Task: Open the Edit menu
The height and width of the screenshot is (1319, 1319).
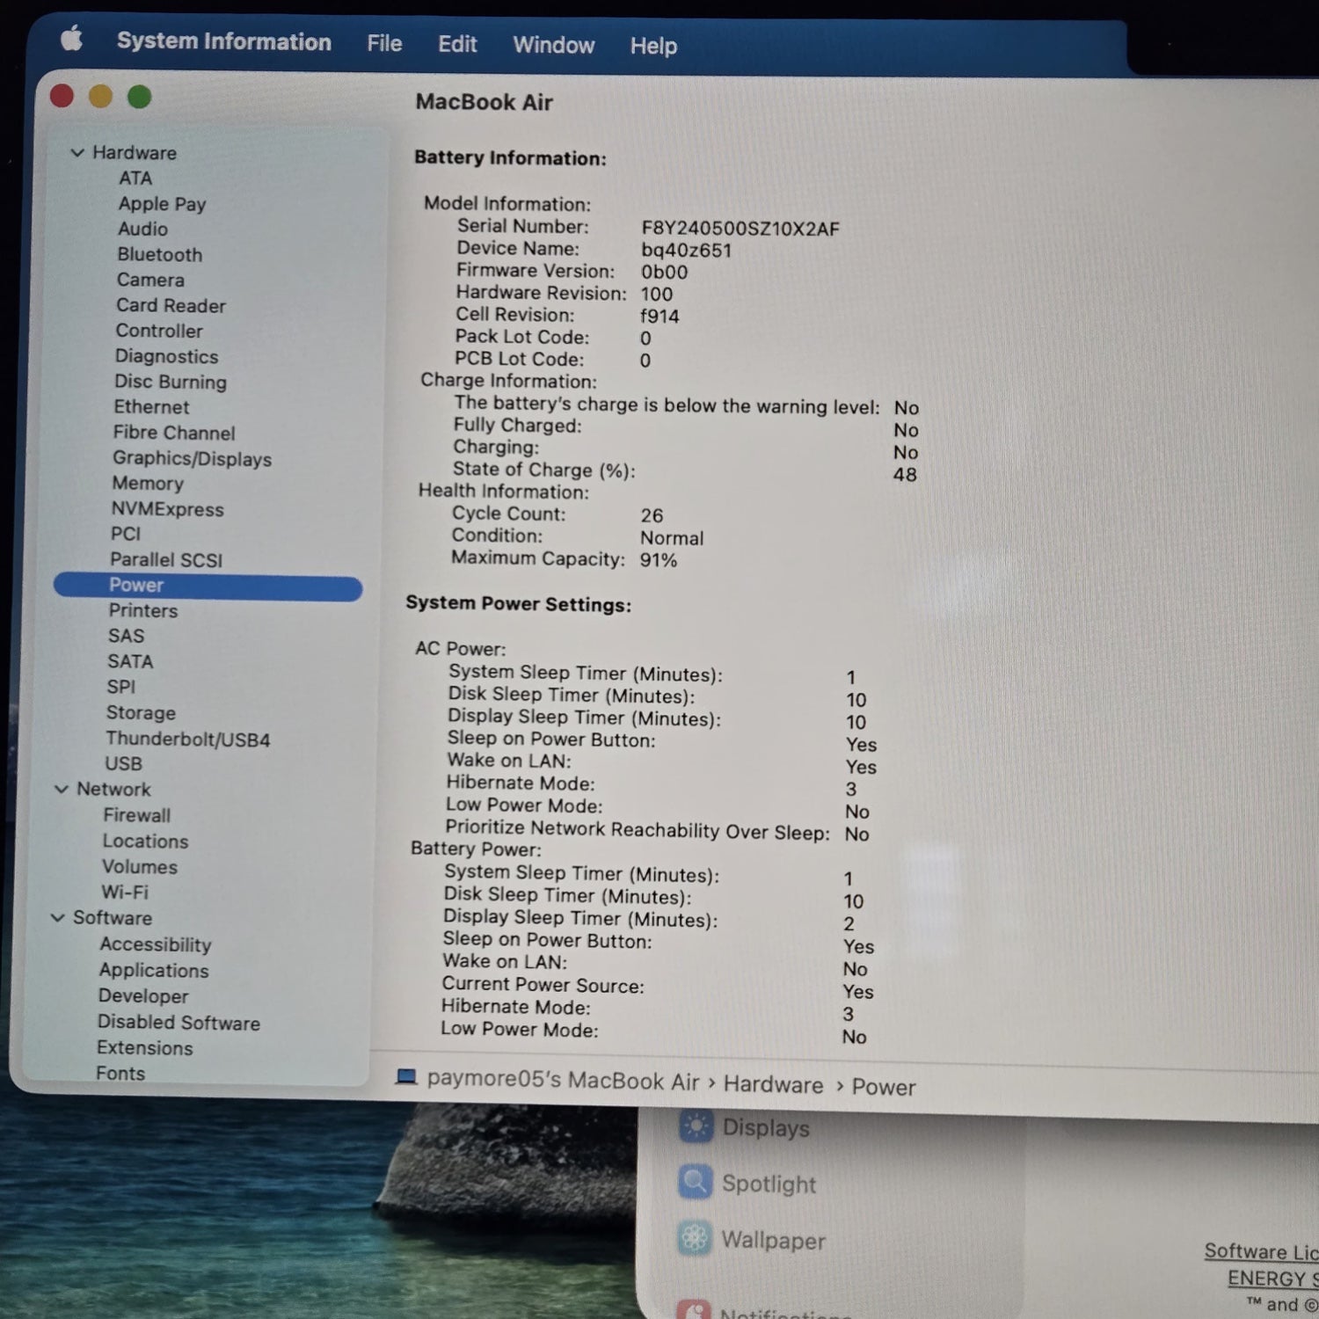Action: click(457, 44)
